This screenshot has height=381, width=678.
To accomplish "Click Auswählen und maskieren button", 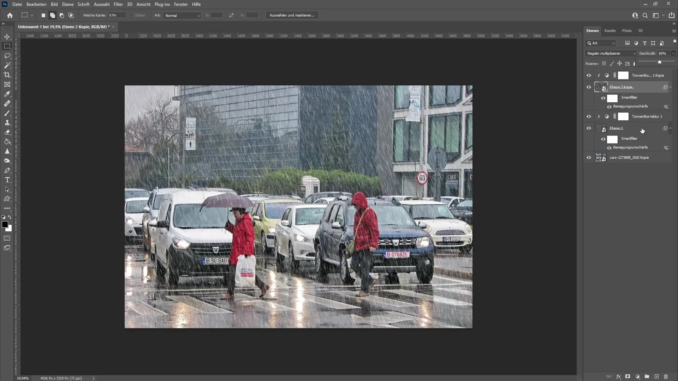I will point(292,15).
